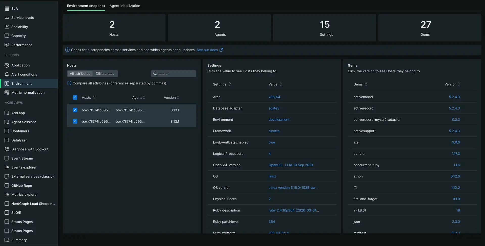Open the sqlite3 Database adapter value
485x246 pixels.
click(x=274, y=108)
